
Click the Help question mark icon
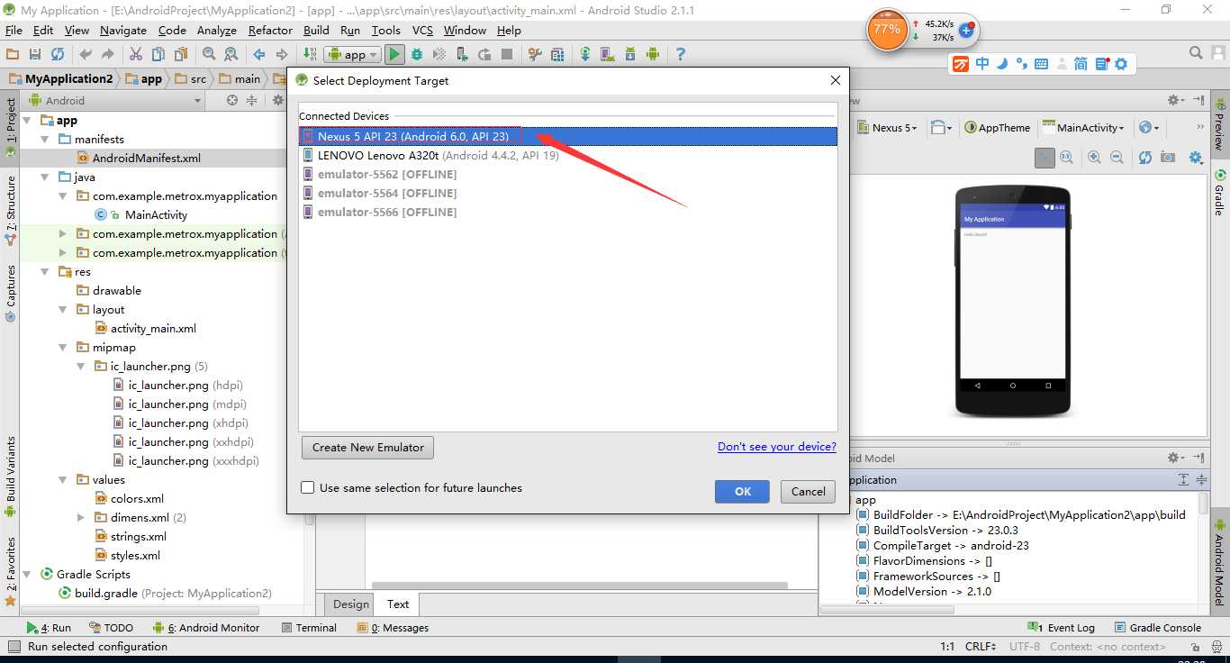pos(681,54)
